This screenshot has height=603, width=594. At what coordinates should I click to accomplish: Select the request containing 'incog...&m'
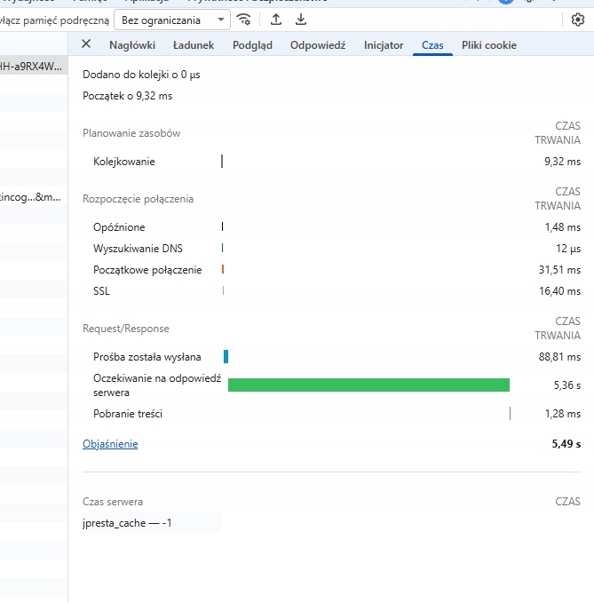click(32, 196)
